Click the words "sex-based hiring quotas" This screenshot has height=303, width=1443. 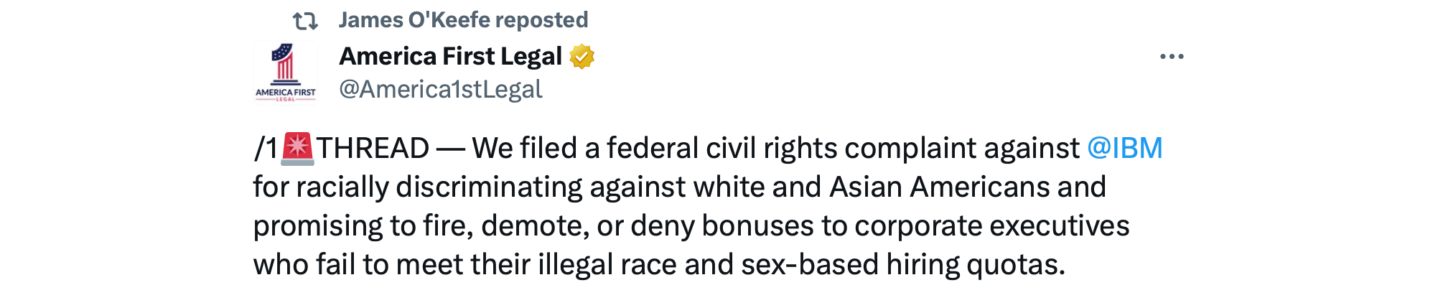coord(902,265)
